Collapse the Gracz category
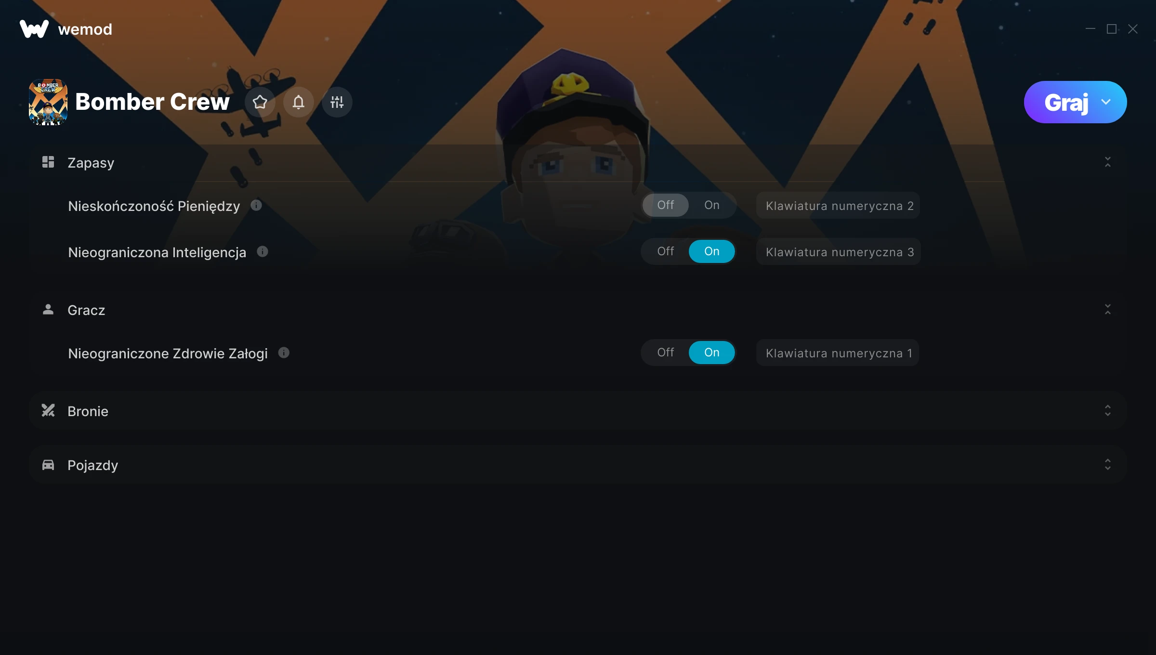The width and height of the screenshot is (1156, 655). [x=1108, y=310]
